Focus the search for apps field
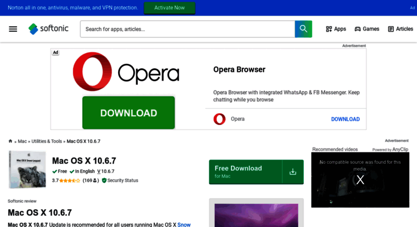Screen dimensions: 417x227 coord(187,29)
